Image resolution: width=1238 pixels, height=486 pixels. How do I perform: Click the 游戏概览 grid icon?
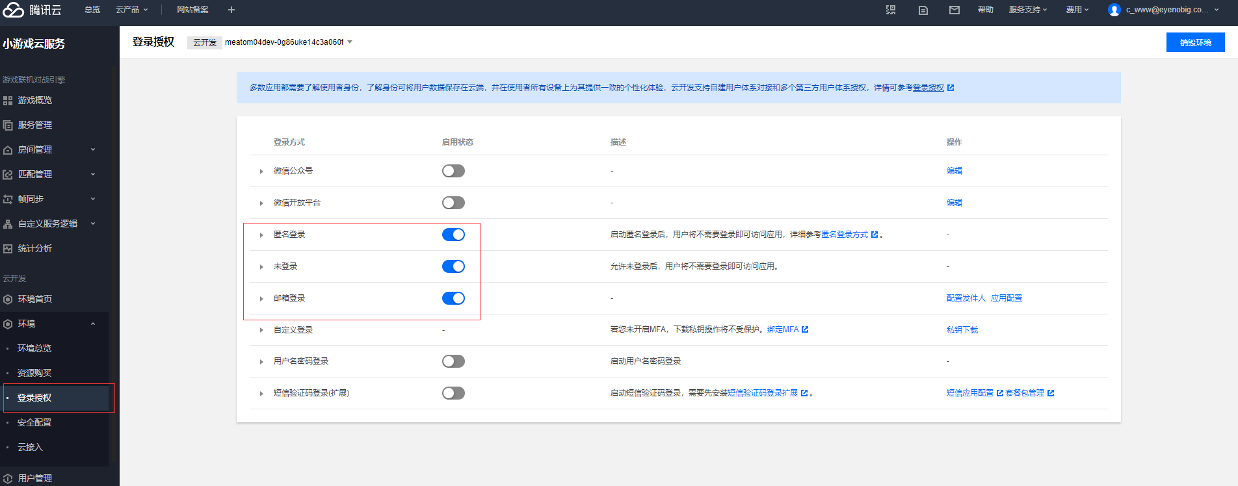(8, 101)
